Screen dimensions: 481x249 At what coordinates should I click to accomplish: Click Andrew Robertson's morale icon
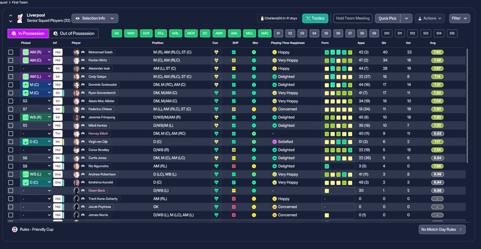(254, 174)
